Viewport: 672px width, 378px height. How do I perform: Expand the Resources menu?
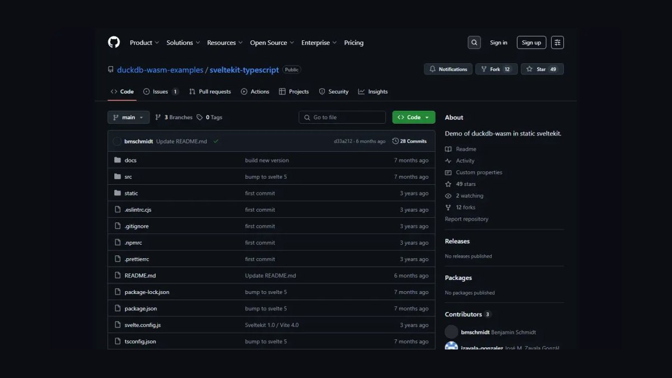pyautogui.click(x=225, y=43)
